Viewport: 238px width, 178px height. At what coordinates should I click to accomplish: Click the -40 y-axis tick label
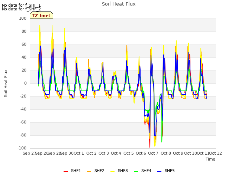(23, 109)
